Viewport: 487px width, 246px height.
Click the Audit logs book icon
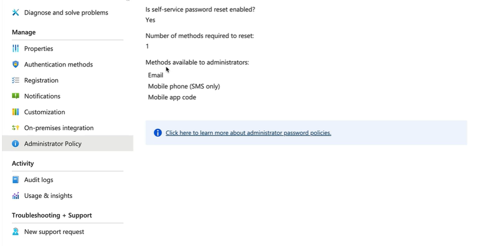point(15,179)
